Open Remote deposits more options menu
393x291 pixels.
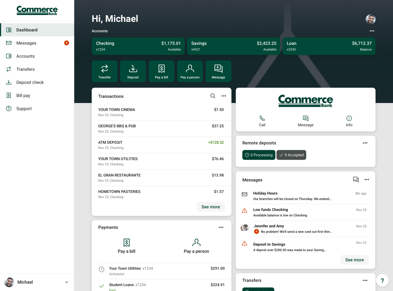pyautogui.click(x=365, y=143)
